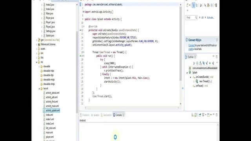Switch to the Problems tab

click(x=85, y=115)
